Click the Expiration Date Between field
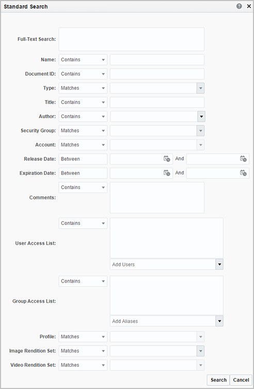Viewport: 254px width, 389px height. click(x=83, y=173)
